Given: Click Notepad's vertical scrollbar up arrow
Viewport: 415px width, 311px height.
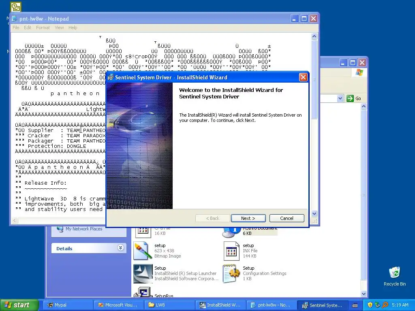Looking at the screenshot, I should 314,36.
